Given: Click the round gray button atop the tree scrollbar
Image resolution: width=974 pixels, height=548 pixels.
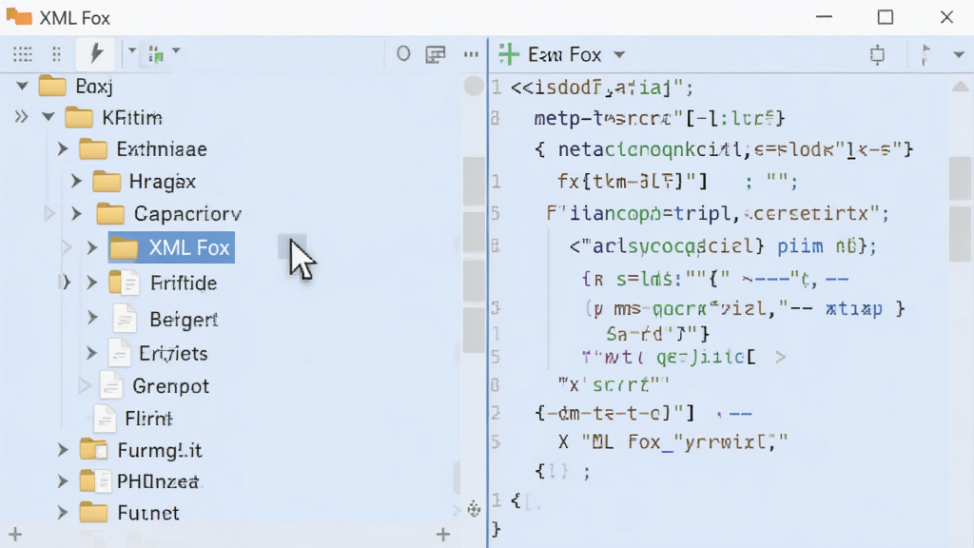Looking at the screenshot, I should (474, 86).
